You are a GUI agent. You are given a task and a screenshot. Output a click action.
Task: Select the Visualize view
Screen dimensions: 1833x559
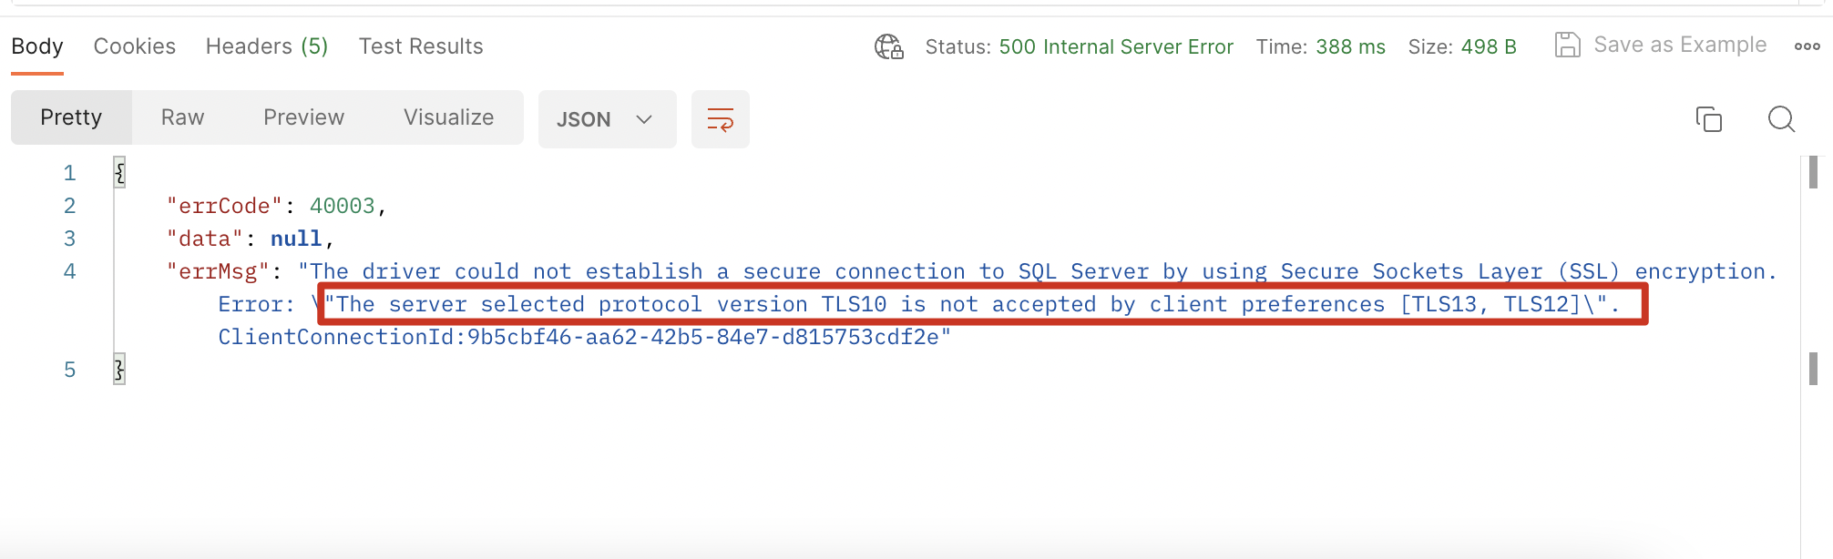click(448, 117)
